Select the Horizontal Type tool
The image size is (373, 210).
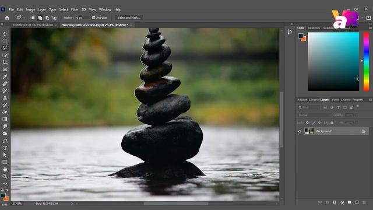[5, 148]
